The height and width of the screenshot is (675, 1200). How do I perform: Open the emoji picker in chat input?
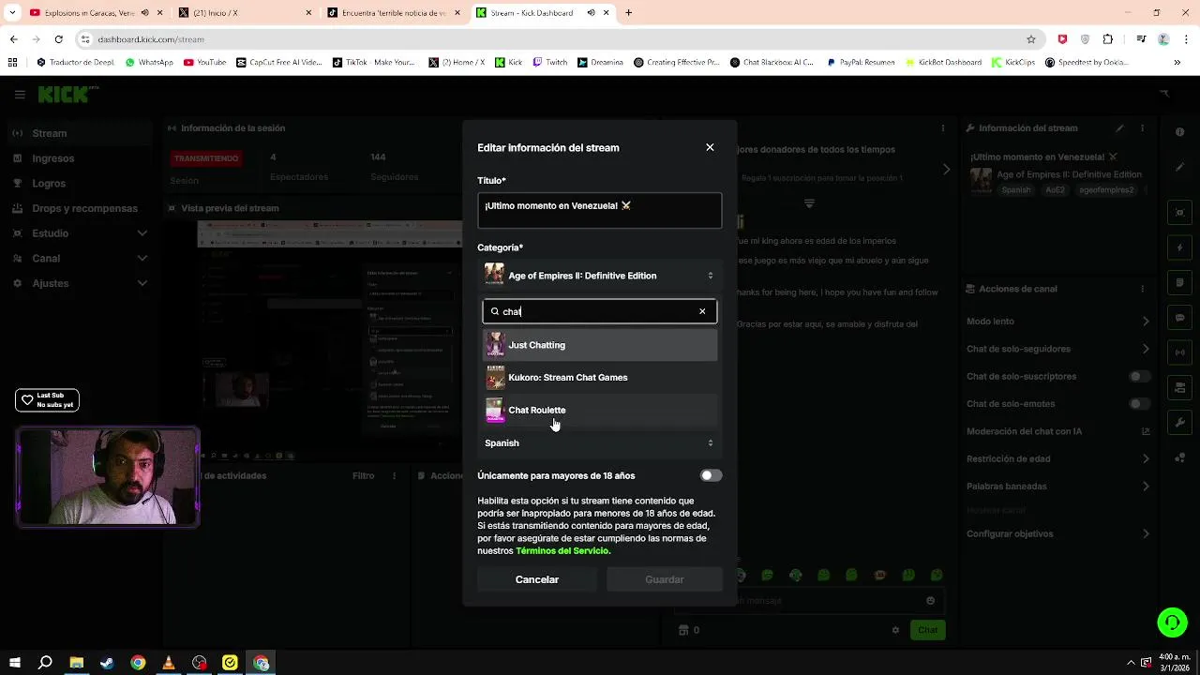click(930, 601)
